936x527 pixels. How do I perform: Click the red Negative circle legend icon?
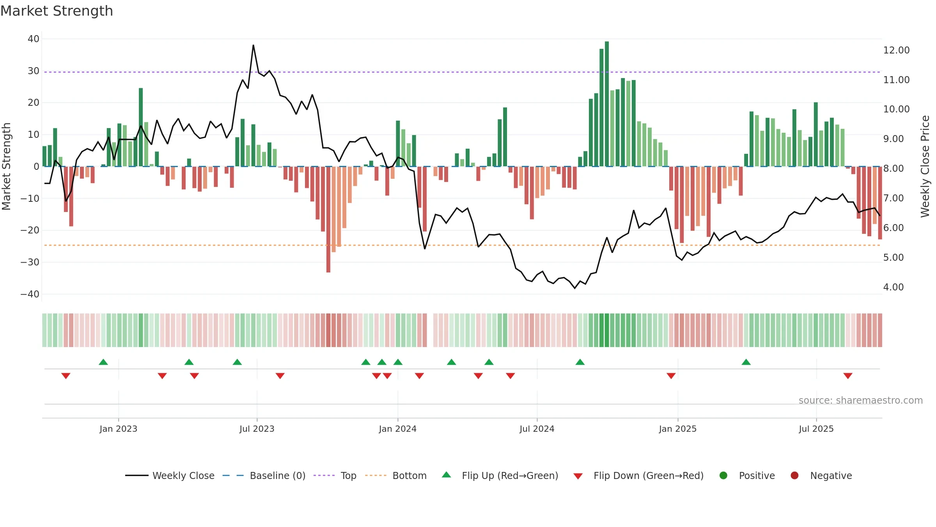[794, 475]
